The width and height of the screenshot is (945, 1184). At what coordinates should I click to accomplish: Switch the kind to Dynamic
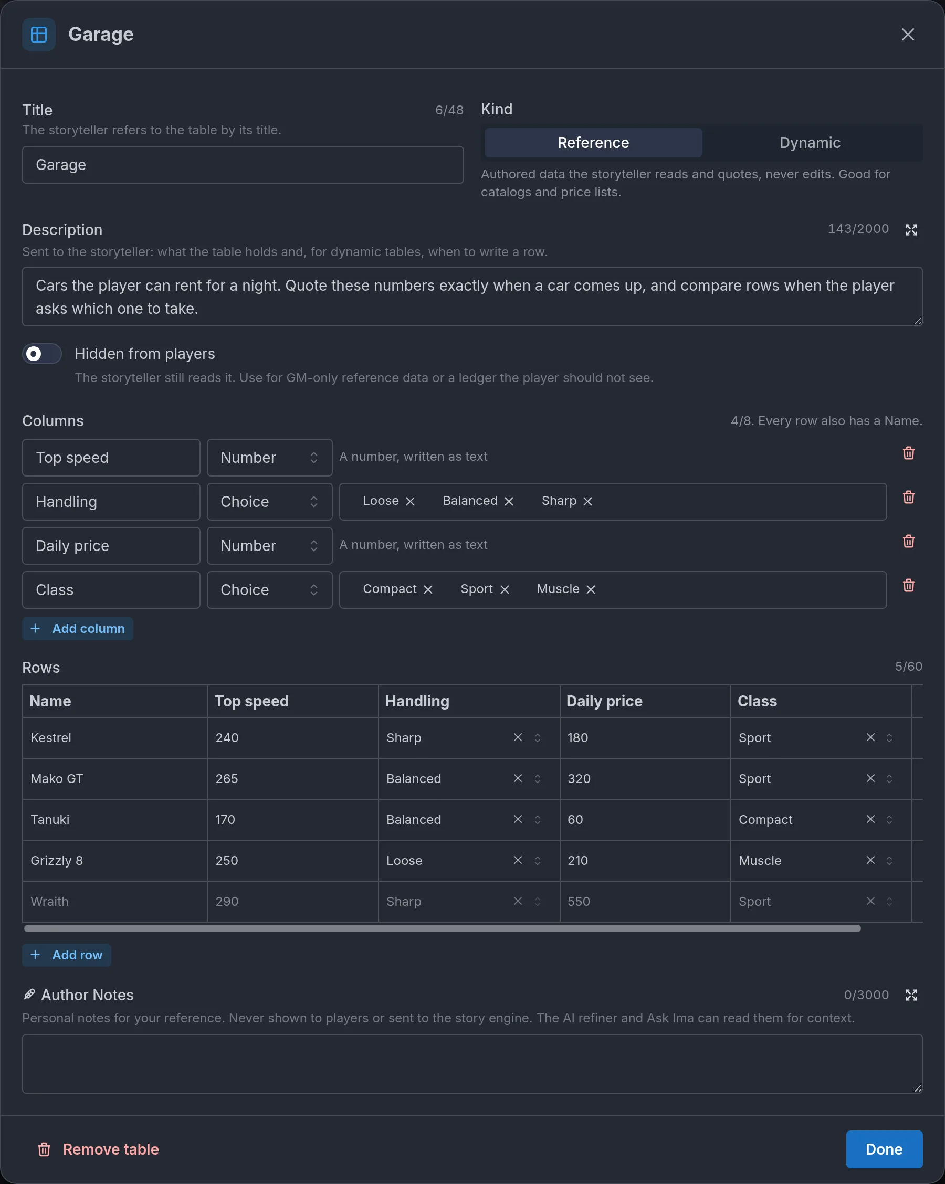tap(810, 143)
